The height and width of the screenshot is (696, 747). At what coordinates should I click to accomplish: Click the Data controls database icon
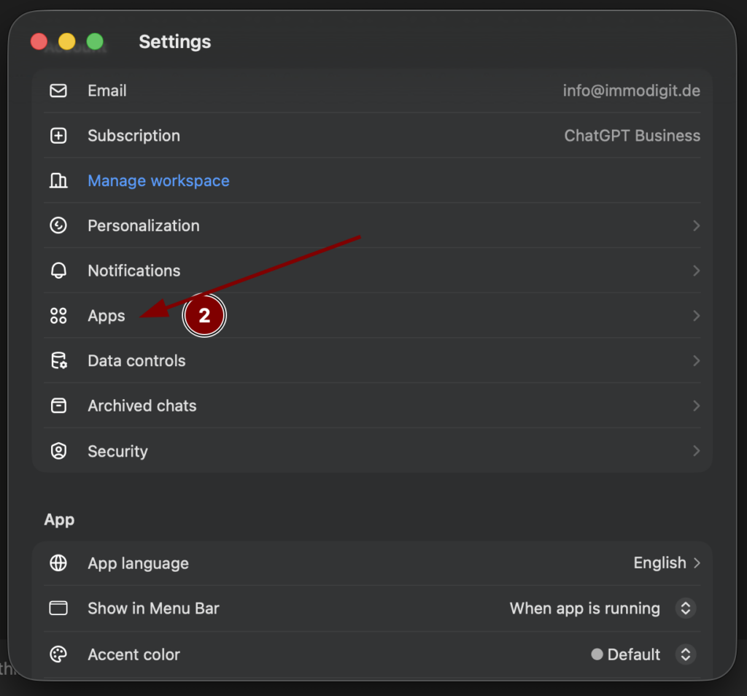point(58,361)
